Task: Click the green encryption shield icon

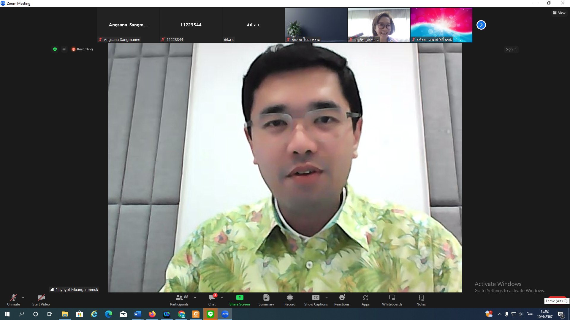Action: 55,49
